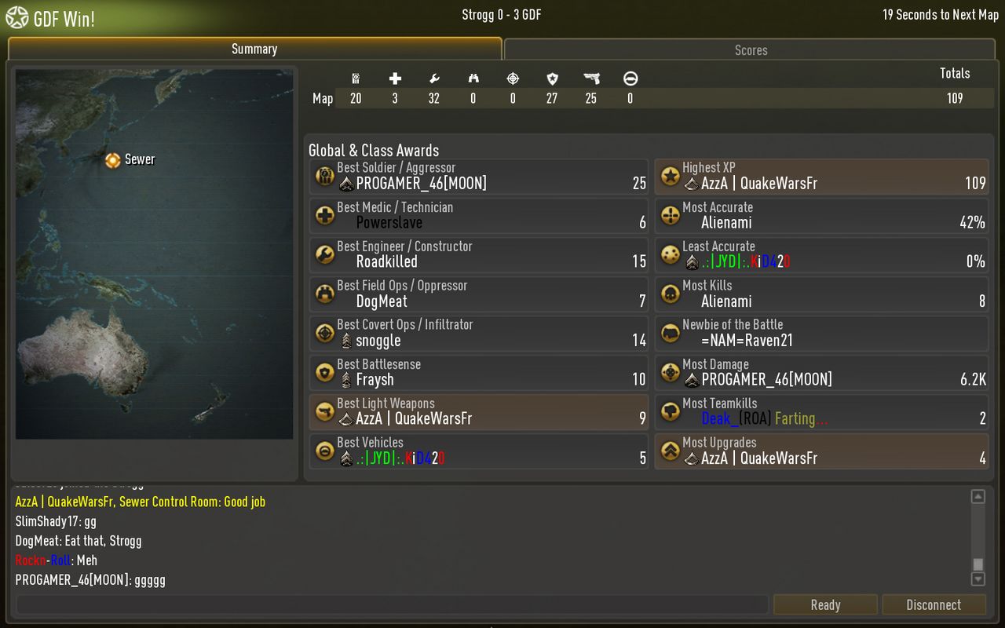The image size is (1005, 628).
Task: Click the Most Upgrades chevron icon
Action: (x=670, y=451)
